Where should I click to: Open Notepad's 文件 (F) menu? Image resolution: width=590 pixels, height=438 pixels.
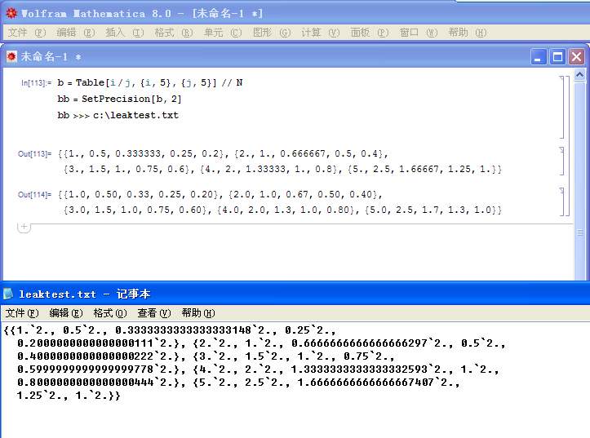tap(22, 313)
